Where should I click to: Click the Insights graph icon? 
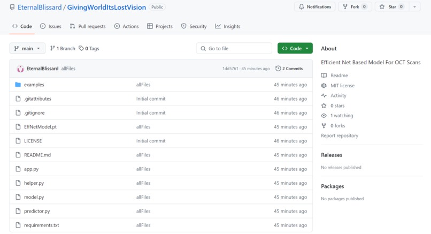[218, 26]
